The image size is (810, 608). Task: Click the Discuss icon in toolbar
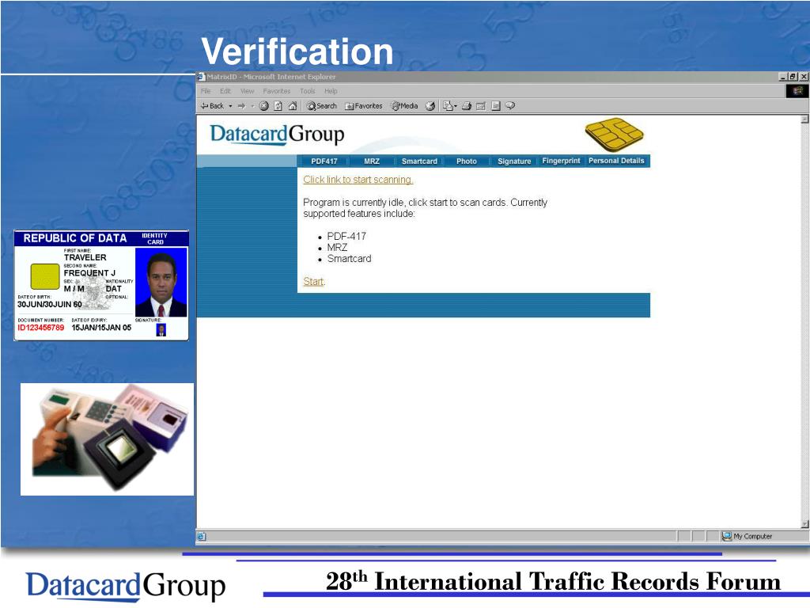[496, 106]
